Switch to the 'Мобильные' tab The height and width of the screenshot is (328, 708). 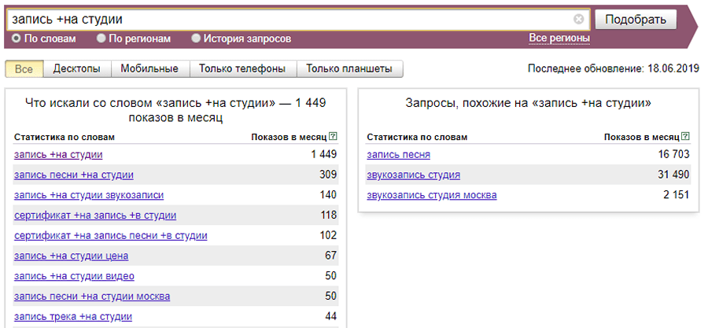[x=149, y=69]
